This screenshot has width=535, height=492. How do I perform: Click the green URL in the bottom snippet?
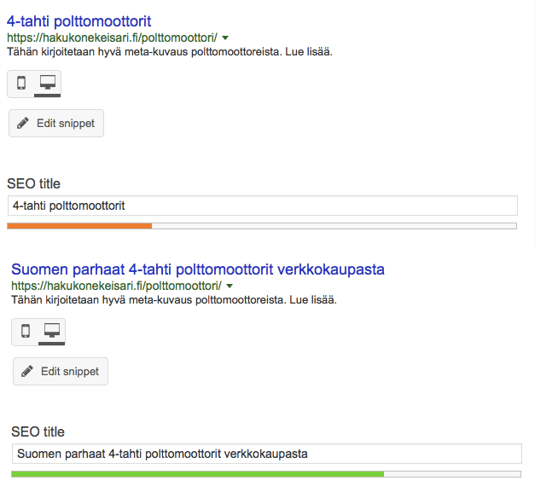click(116, 286)
